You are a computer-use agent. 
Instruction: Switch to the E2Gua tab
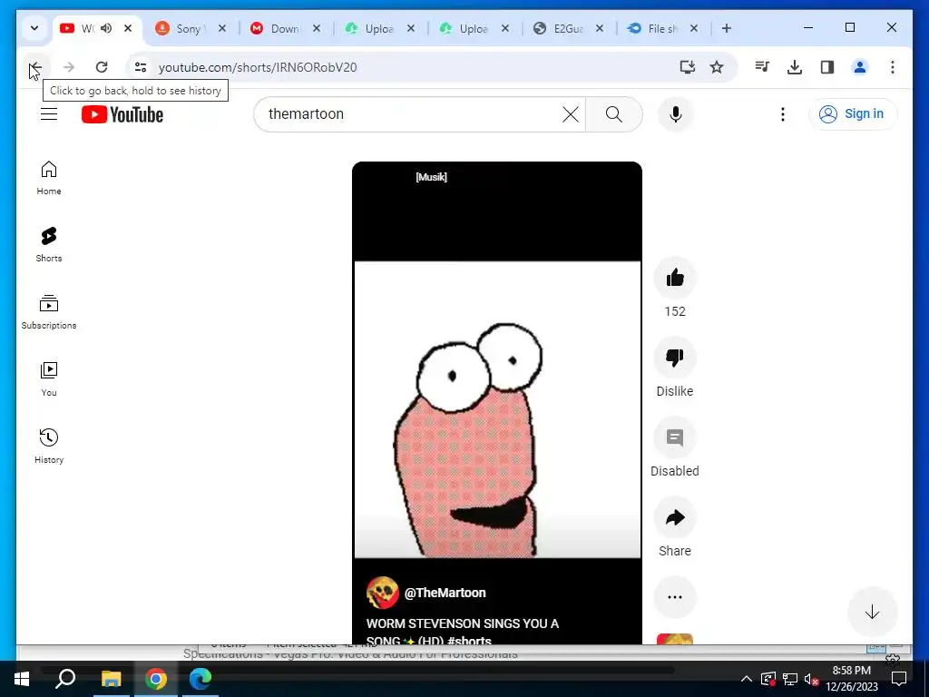click(568, 28)
